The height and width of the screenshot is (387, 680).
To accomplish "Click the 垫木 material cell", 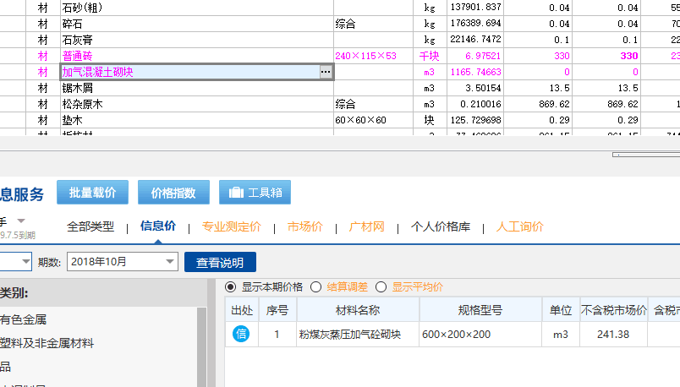I will point(197,120).
